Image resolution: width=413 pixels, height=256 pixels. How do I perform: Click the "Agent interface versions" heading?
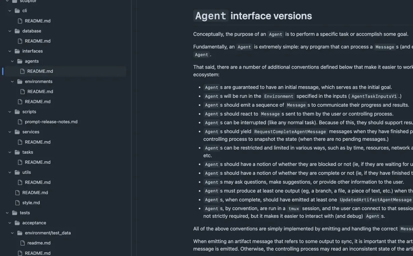point(253,16)
